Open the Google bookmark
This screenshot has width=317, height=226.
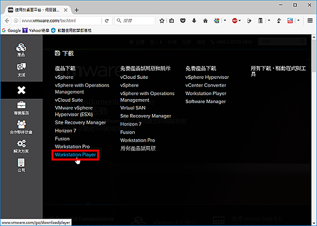click(11, 31)
